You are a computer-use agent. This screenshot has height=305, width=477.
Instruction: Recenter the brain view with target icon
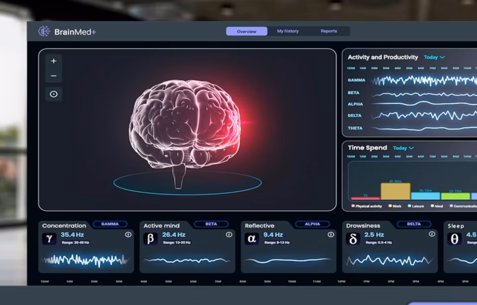point(54,94)
